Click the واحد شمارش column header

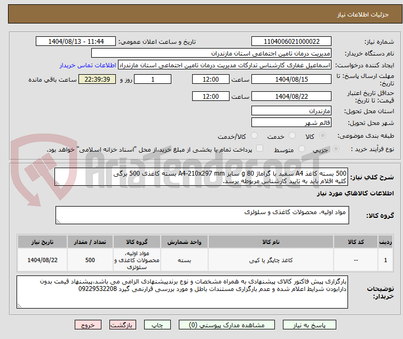point(184,242)
